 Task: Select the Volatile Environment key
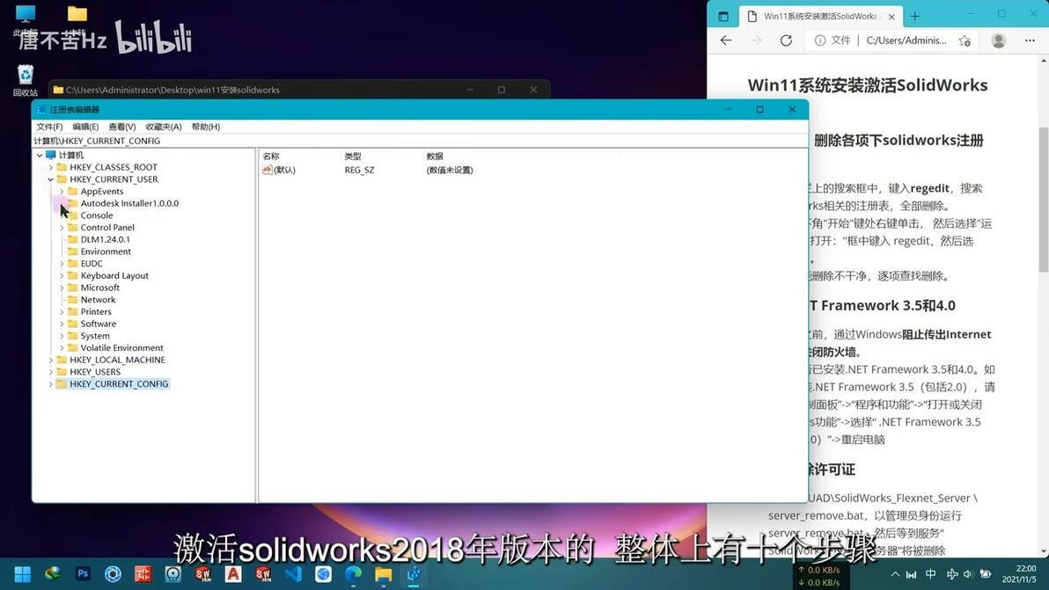click(x=121, y=347)
